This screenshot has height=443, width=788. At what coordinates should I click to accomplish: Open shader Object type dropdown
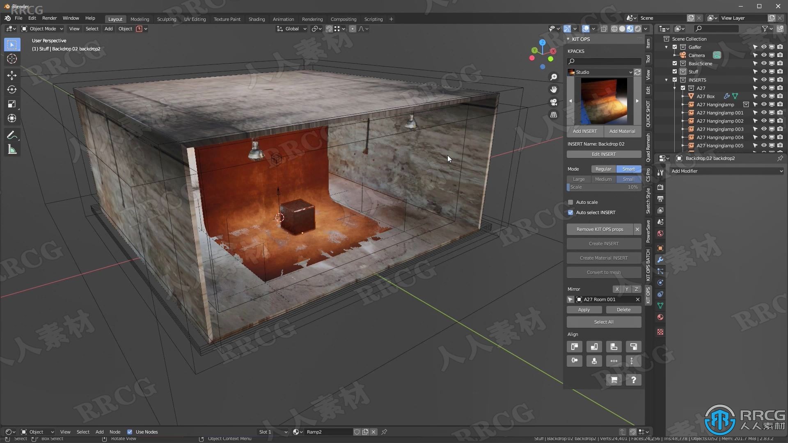37,432
